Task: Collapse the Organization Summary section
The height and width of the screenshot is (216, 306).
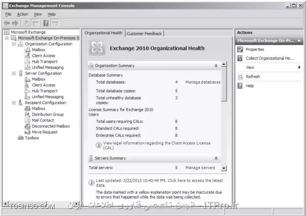Action: [x=216, y=66]
